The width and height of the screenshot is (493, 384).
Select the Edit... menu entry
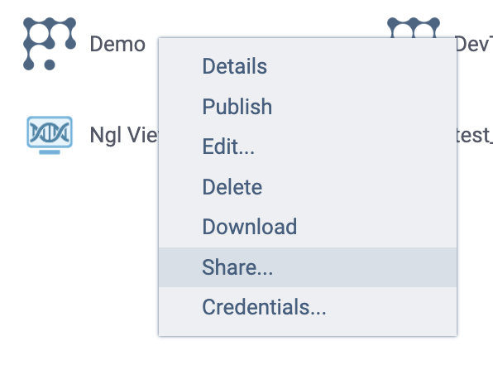[308, 146]
